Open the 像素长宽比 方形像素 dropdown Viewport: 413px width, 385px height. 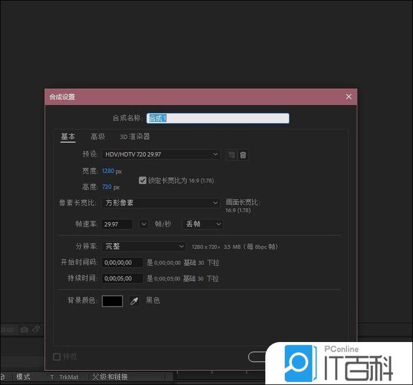tap(161, 203)
